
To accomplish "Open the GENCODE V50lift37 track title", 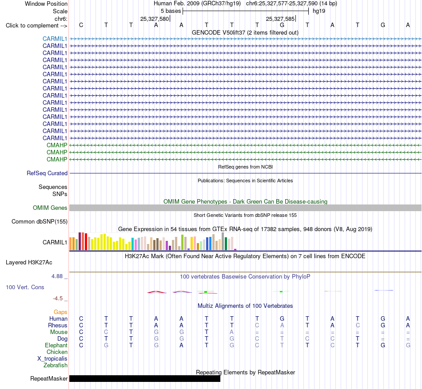I will pos(245,32).
